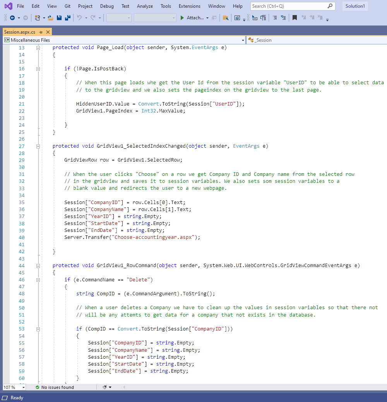Image resolution: width=387 pixels, height=402 pixels.
Task: Open the Debug menu
Action: pos(107,6)
